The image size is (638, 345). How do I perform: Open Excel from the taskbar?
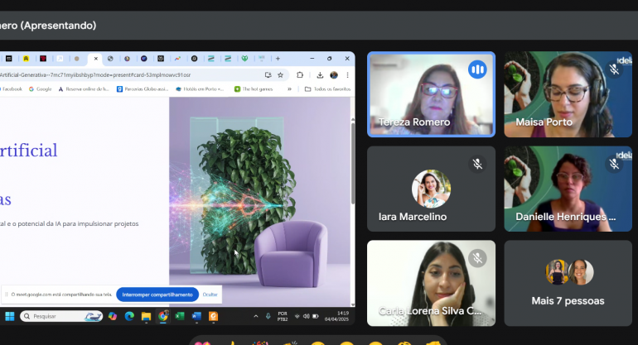(x=180, y=316)
